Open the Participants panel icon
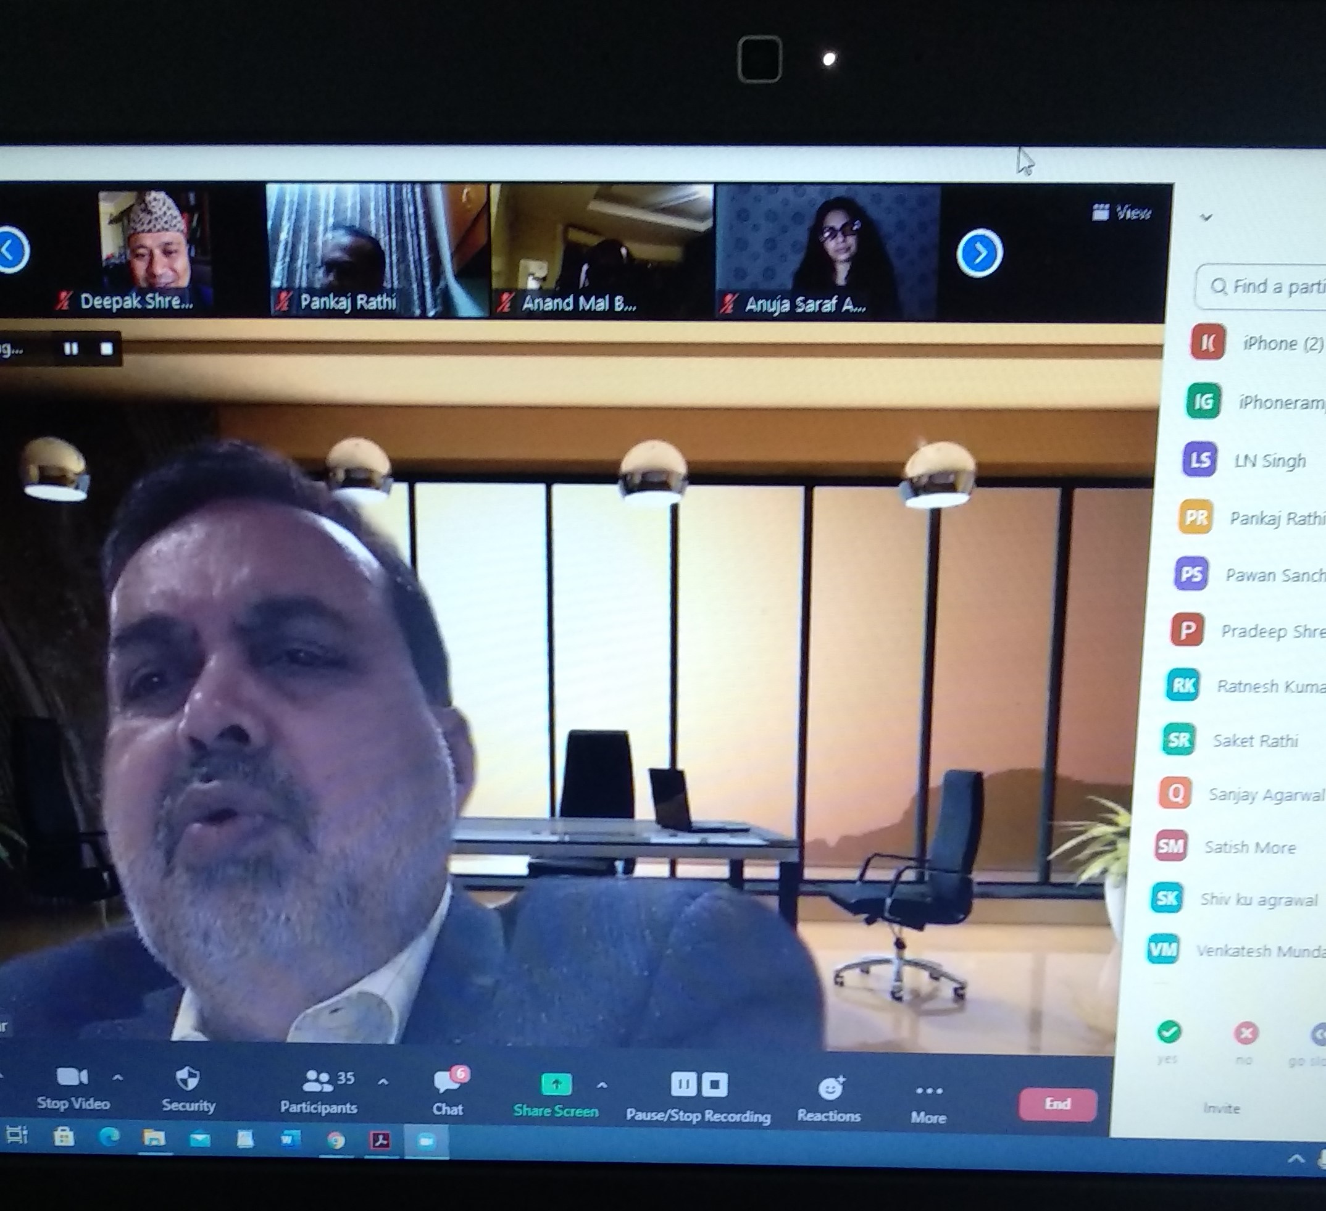 click(319, 1080)
